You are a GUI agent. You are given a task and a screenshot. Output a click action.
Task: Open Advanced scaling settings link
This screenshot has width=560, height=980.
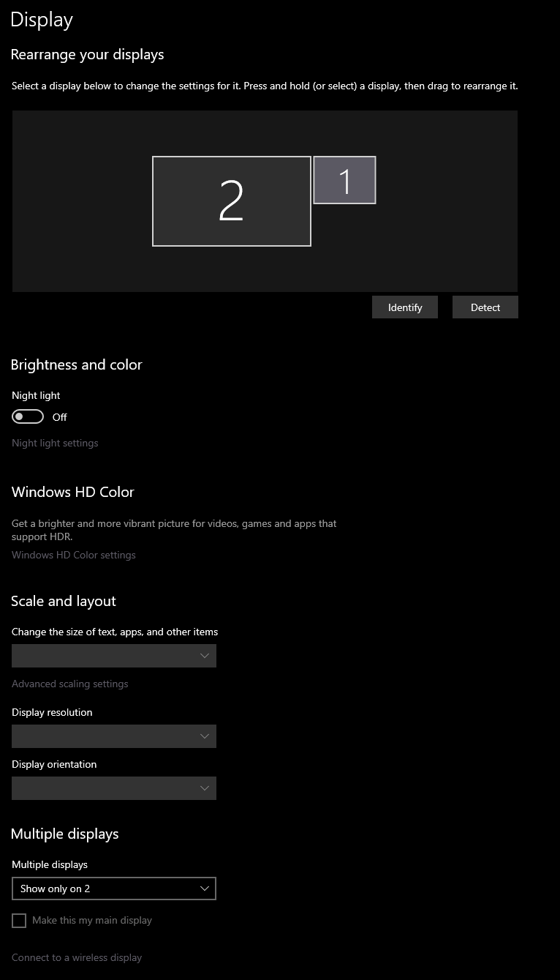[70, 684]
